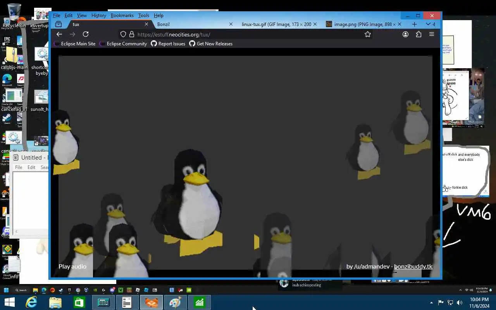Open the Firefox hamburger application menu
496x310 pixels.
[432, 34]
